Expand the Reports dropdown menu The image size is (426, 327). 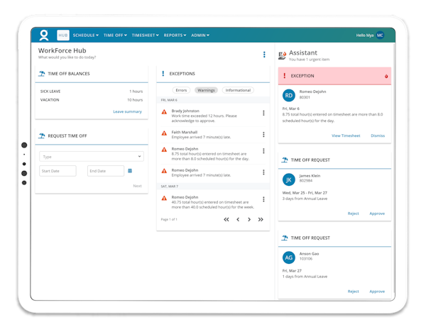click(175, 35)
